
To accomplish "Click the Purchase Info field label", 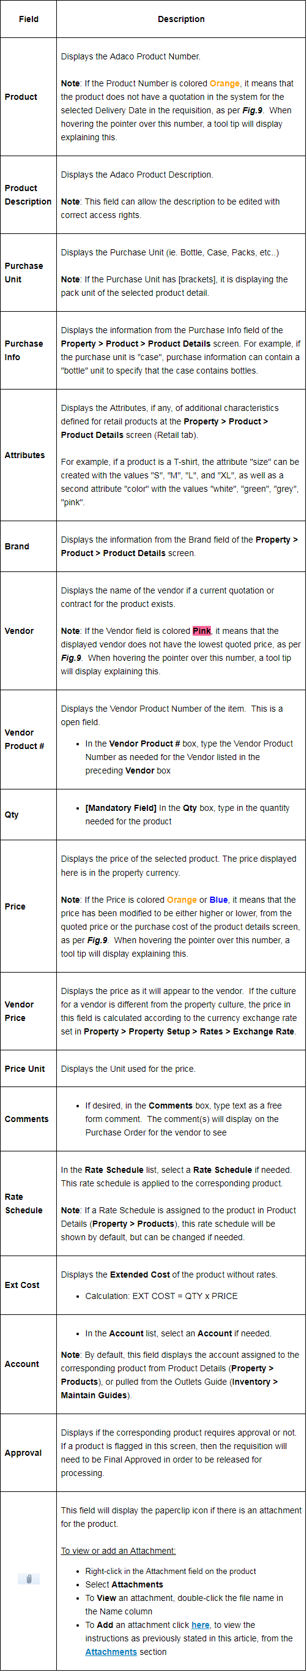I will click(24, 350).
